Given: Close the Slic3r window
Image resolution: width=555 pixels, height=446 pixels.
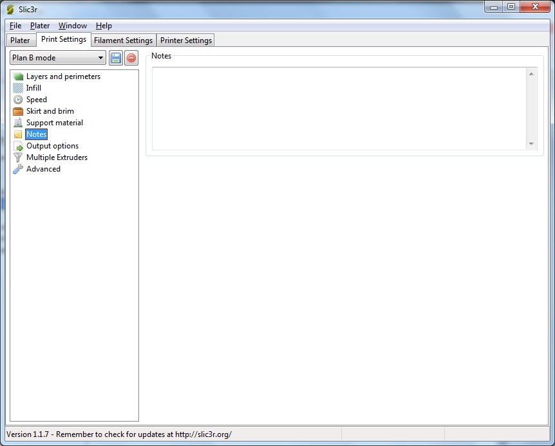Looking at the screenshot, I should coord(535,7).
